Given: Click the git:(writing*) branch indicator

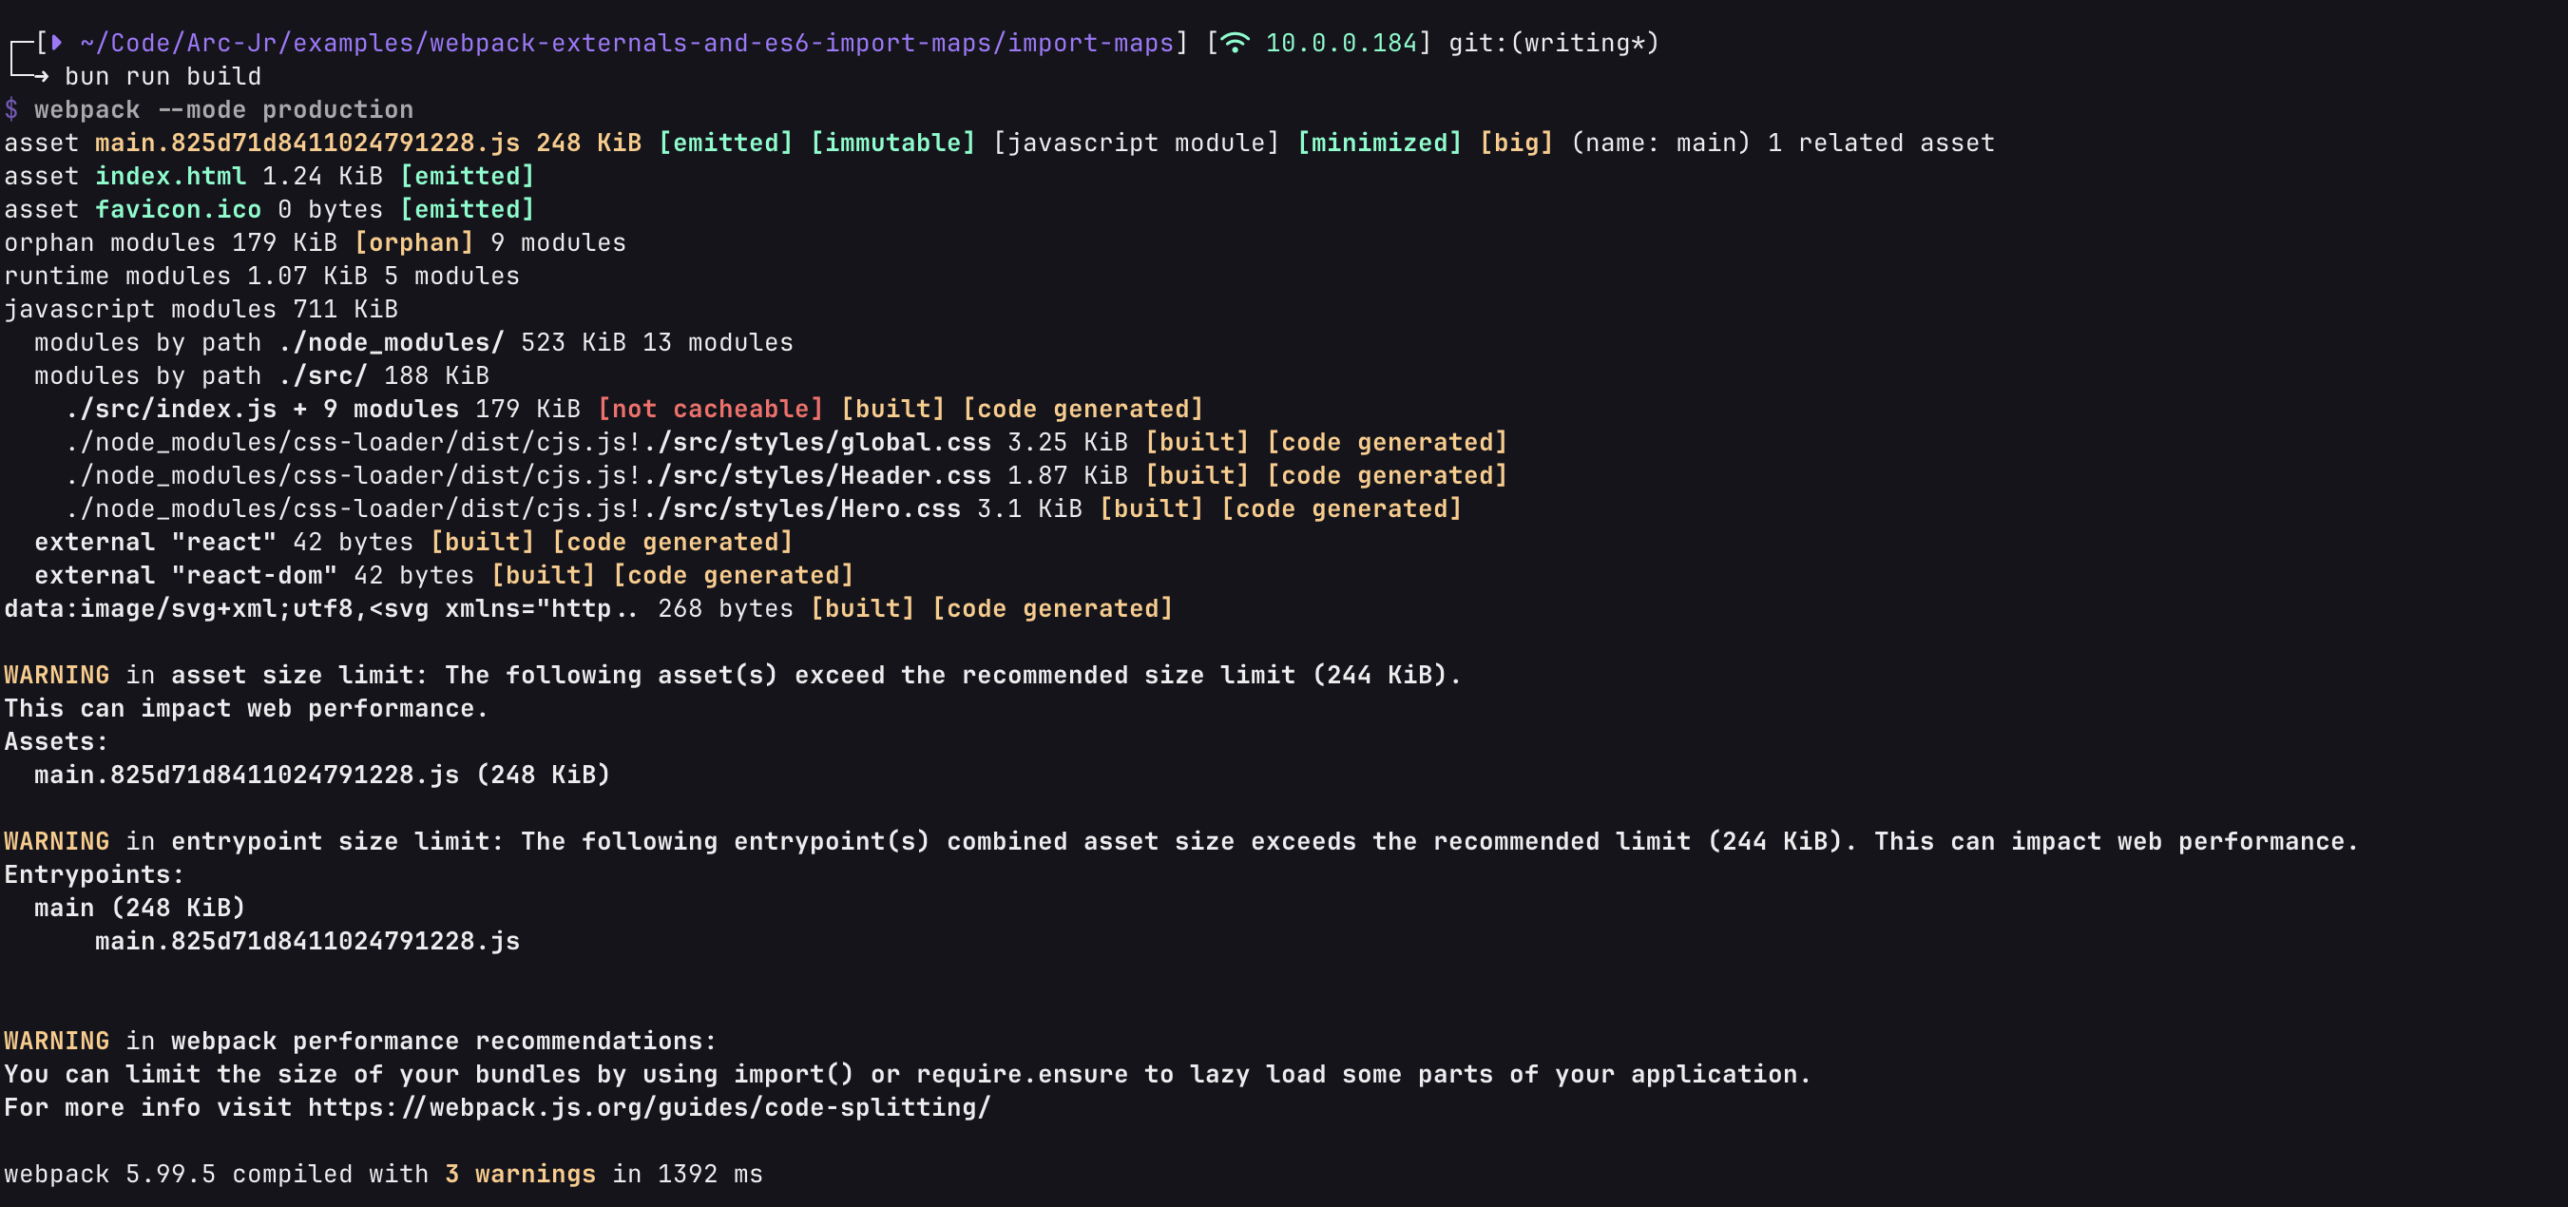Looking at the screenshot, I should click(1552, 43).
